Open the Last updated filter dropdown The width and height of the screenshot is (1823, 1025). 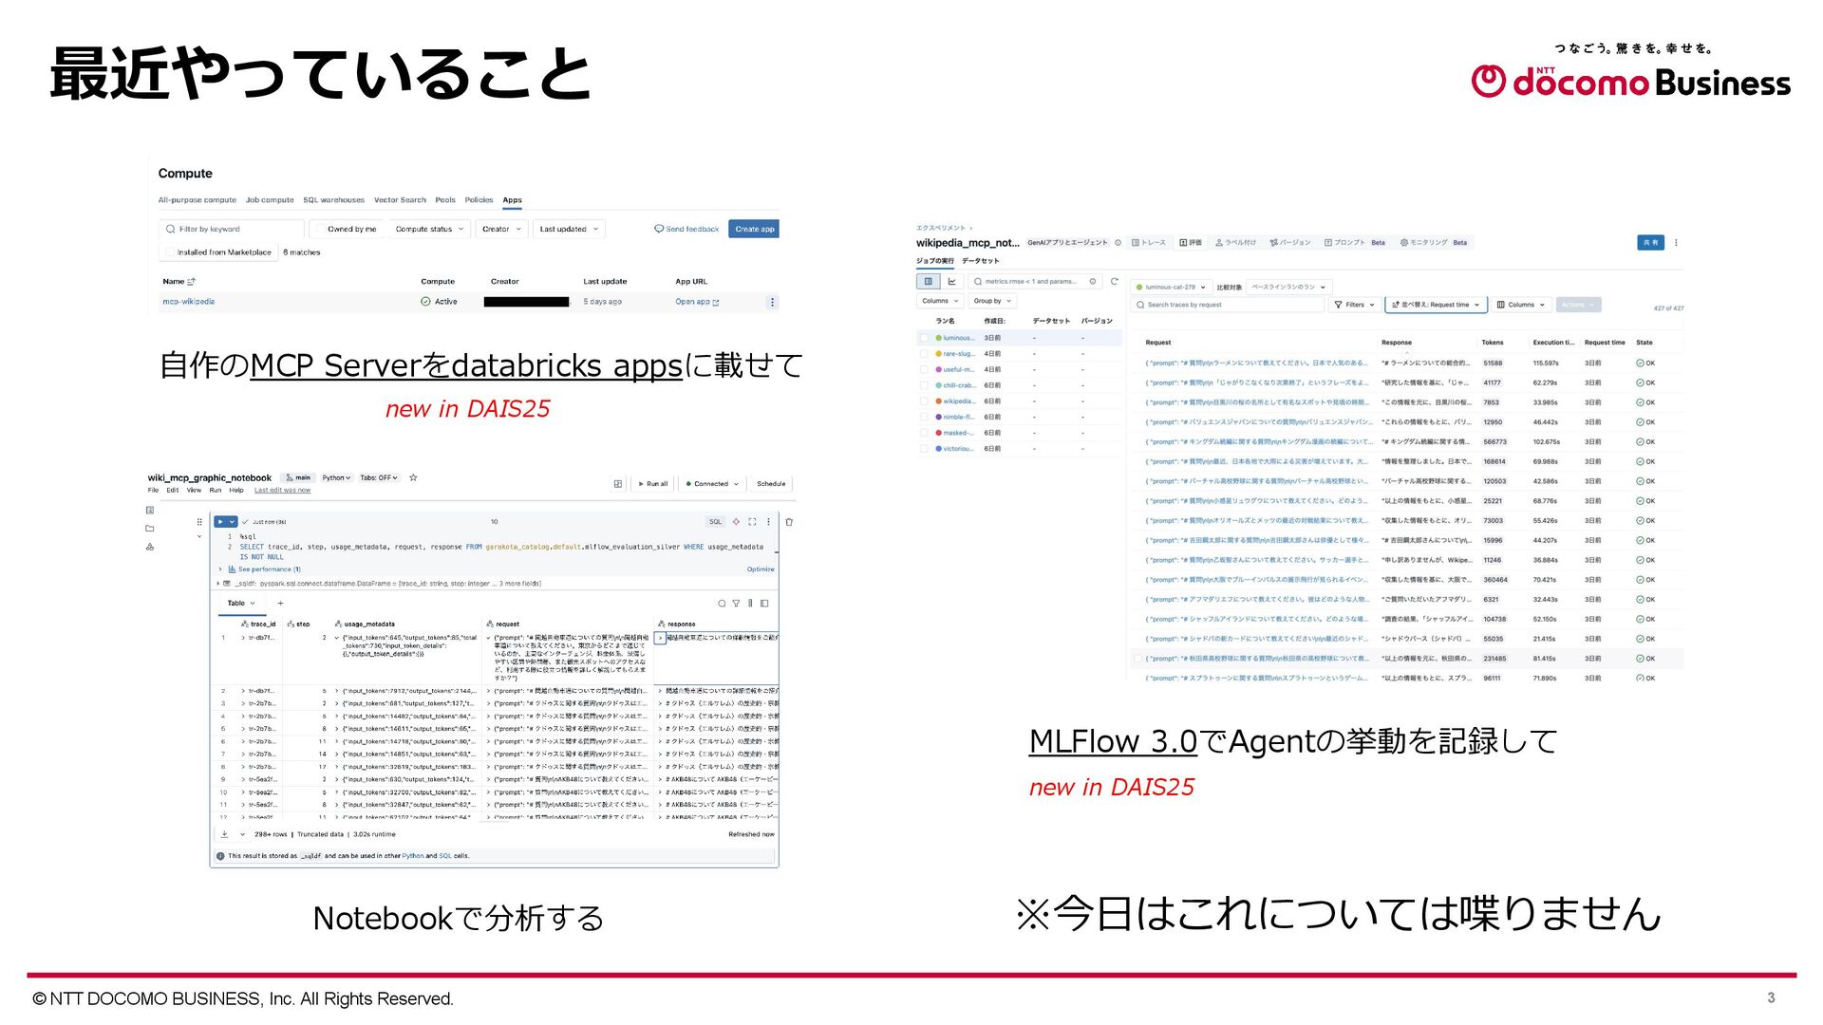pyautogui.click(x=569, y=229)
